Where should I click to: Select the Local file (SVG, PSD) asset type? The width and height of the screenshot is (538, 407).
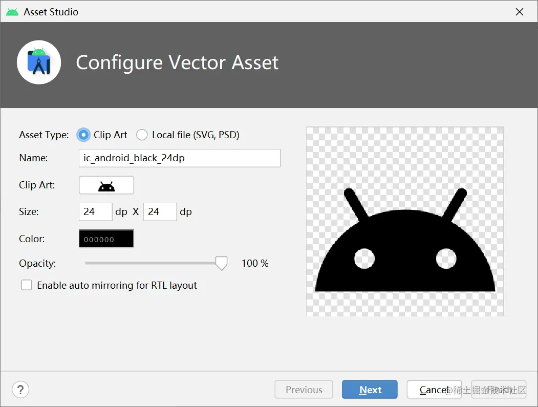[142, 135]
